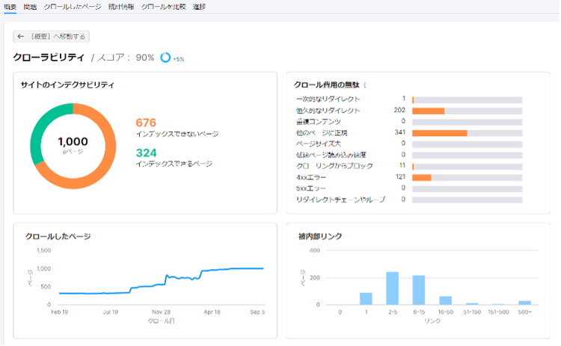This screenshot has height=346, width=561.
Task: Click the Nov 28 date label on crawl chart
Action: click(162, 312)
